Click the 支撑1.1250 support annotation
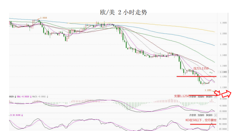Image resolution: width=233 pixels, height=131 pixels. coord(181,96)
